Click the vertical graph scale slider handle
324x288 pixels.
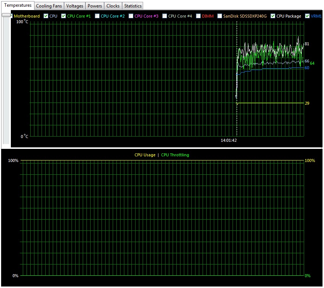pos(6,15)
